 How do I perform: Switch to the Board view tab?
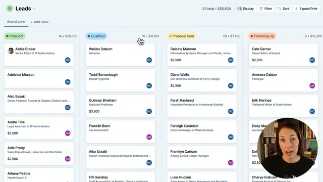[x=16, y=22]
